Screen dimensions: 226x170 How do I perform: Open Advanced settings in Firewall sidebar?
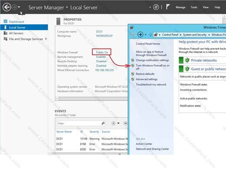coord(147,79)
